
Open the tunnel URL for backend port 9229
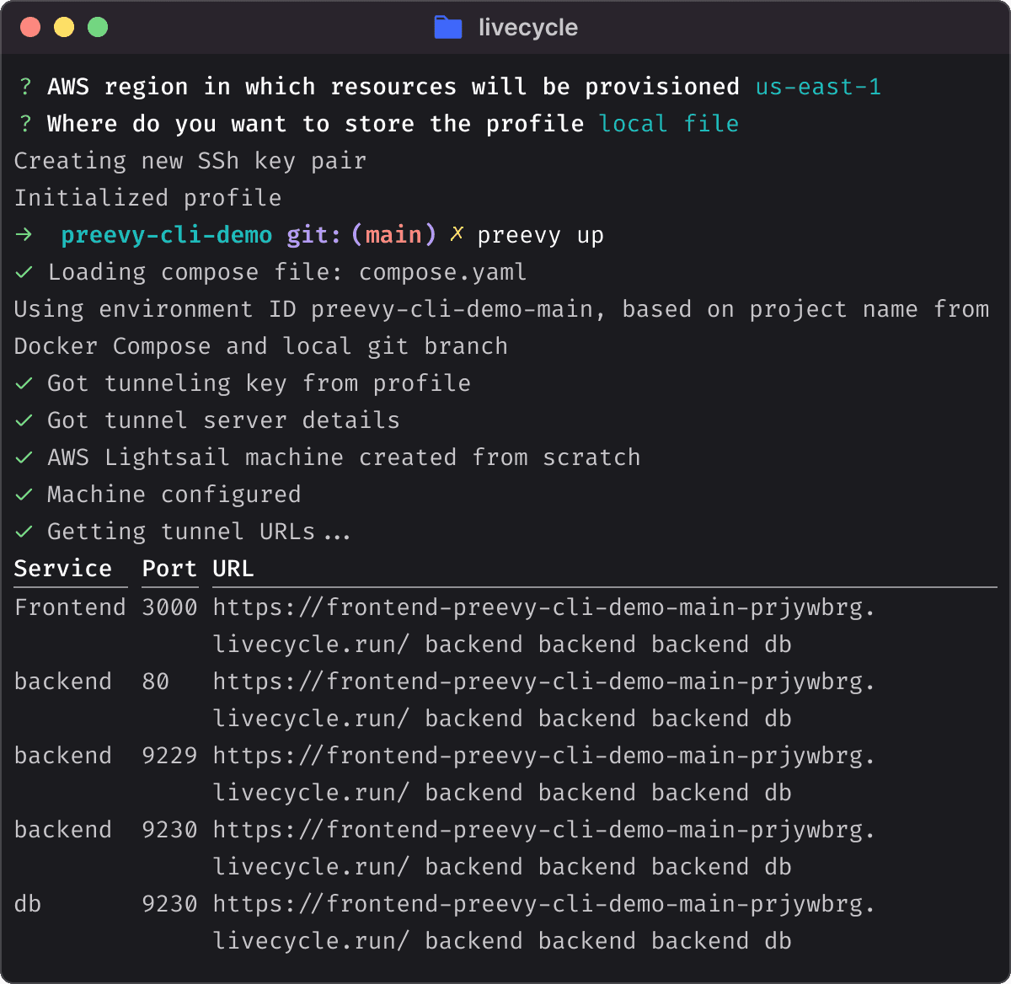tap(544, 774)
